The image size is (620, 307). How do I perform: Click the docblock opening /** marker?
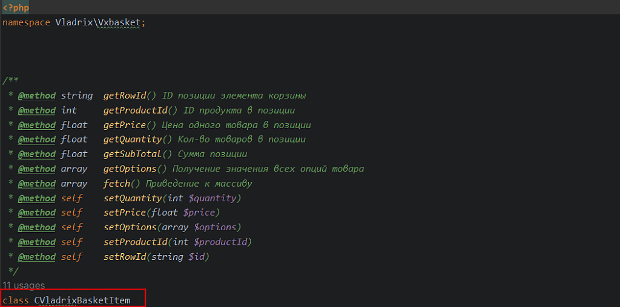pos(10,81)
